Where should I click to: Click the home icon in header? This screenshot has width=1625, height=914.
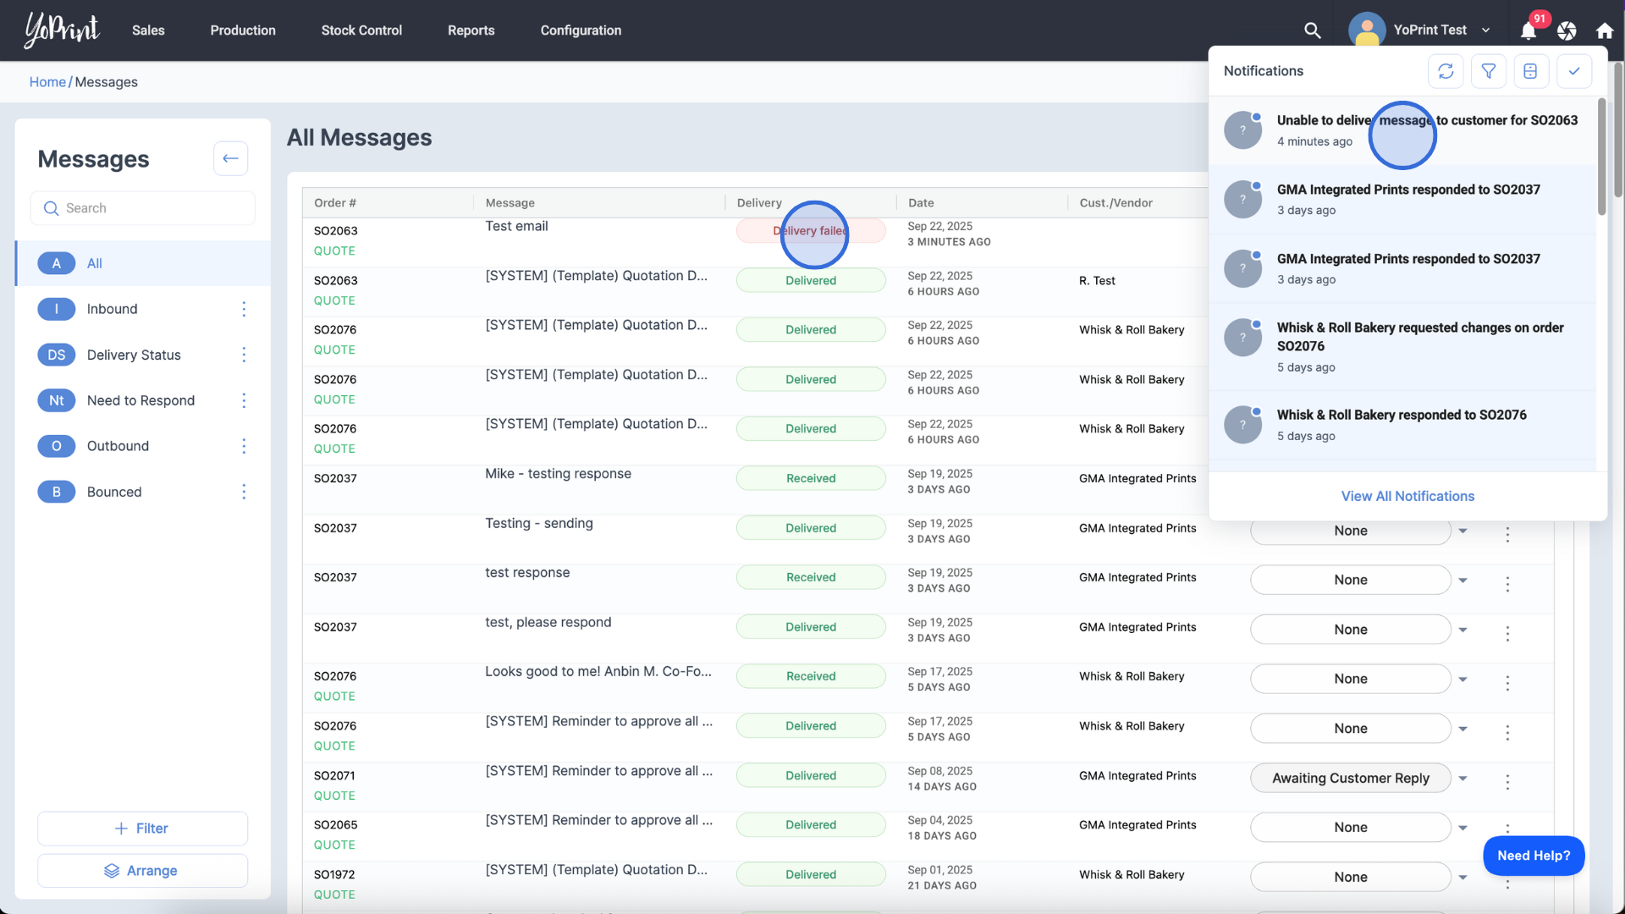1604,30
